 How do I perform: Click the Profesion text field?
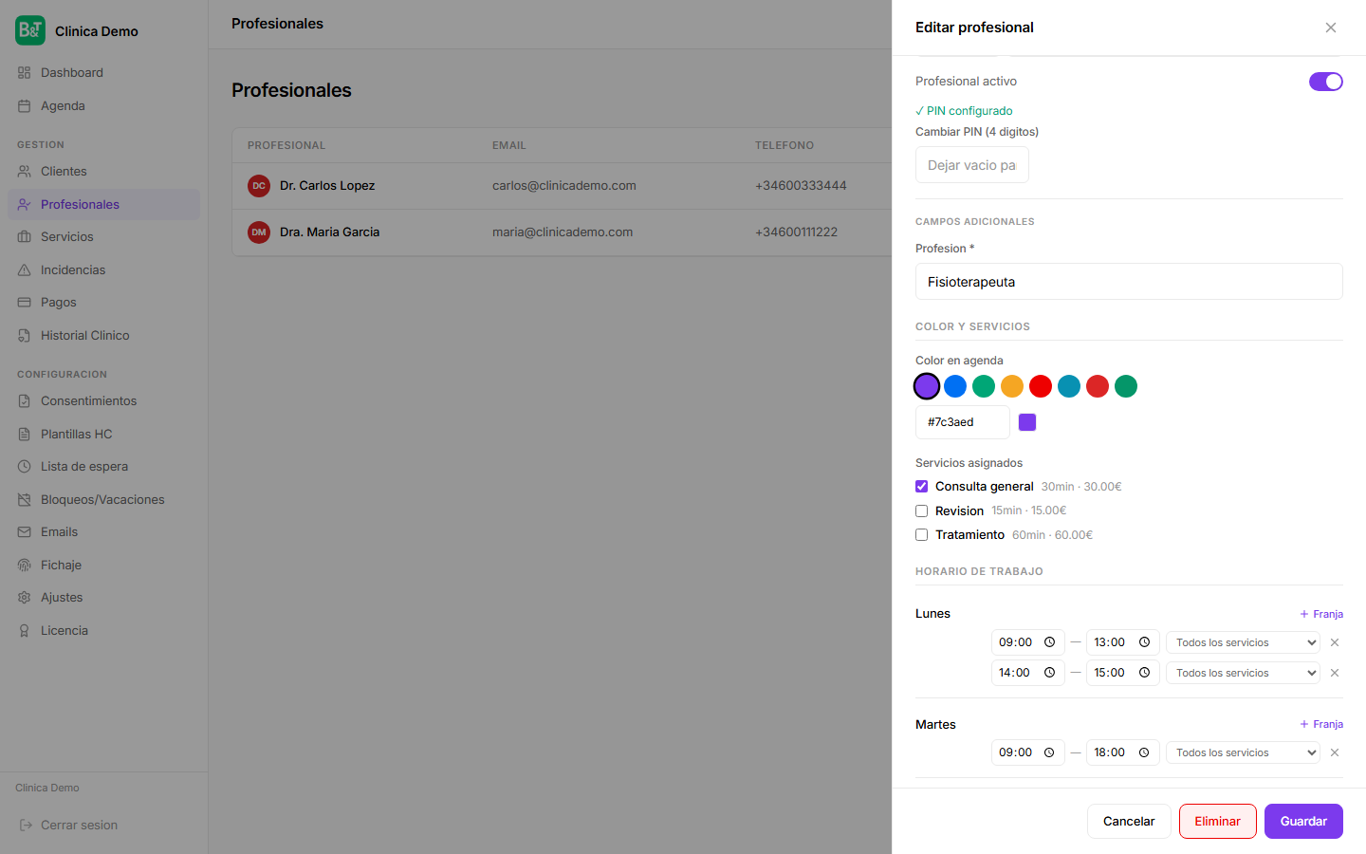(1129, 282)
